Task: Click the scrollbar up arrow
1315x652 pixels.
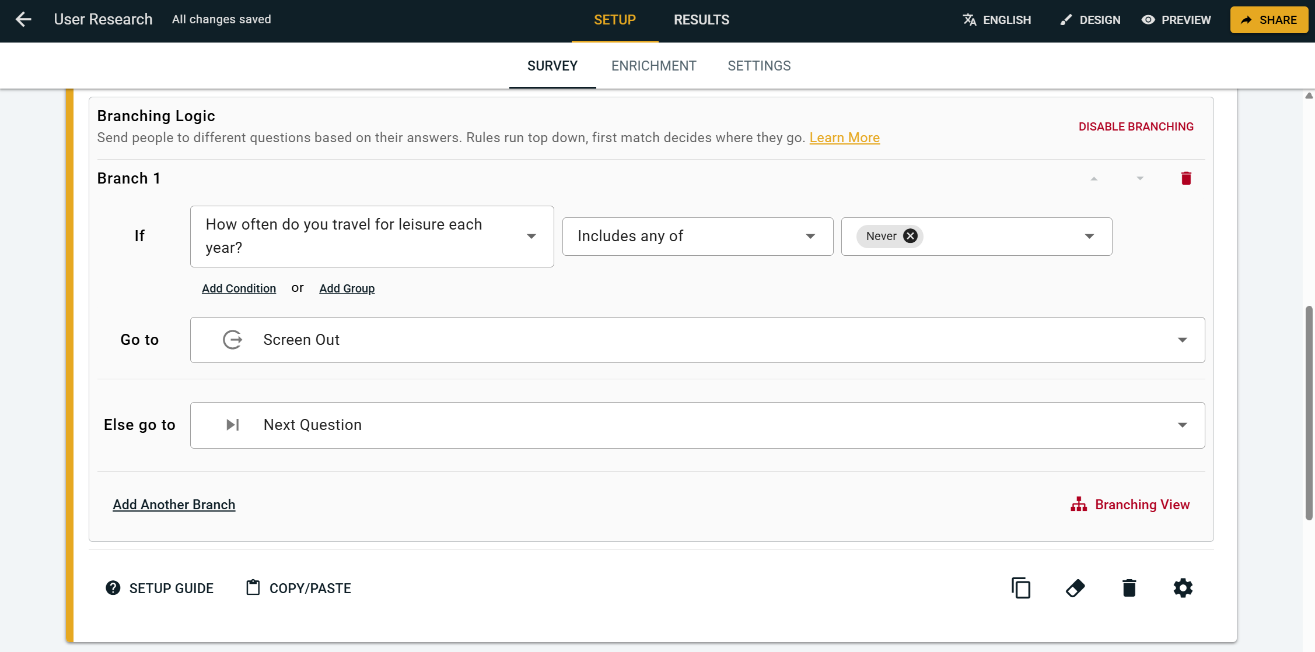Action: 1309,96
